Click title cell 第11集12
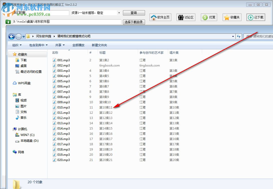This screenshot has width=273, height=189. [x=106, y=112]
